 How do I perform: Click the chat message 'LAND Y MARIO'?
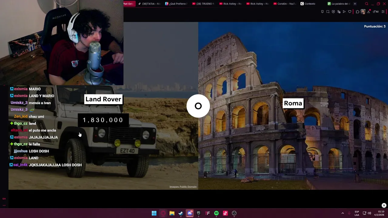pos(42,96)
